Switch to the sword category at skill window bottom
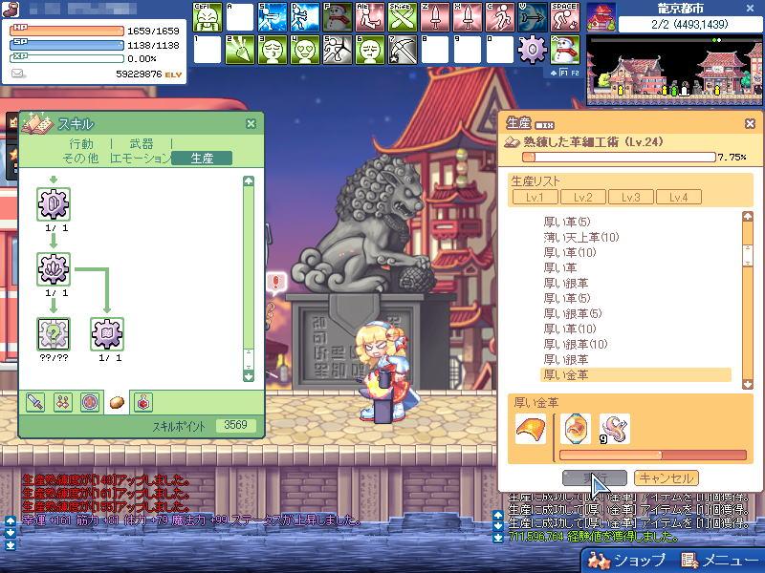 coord(35,402)
